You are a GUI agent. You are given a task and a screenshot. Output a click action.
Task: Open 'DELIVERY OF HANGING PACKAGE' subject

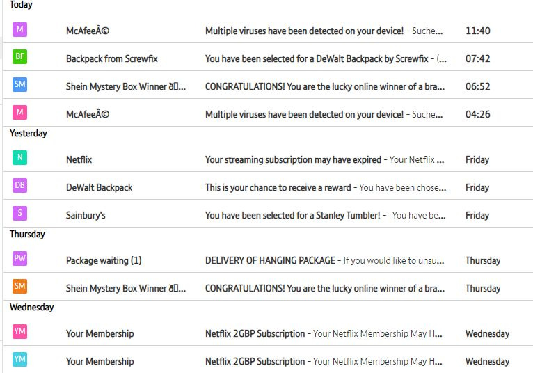(270, 260)
